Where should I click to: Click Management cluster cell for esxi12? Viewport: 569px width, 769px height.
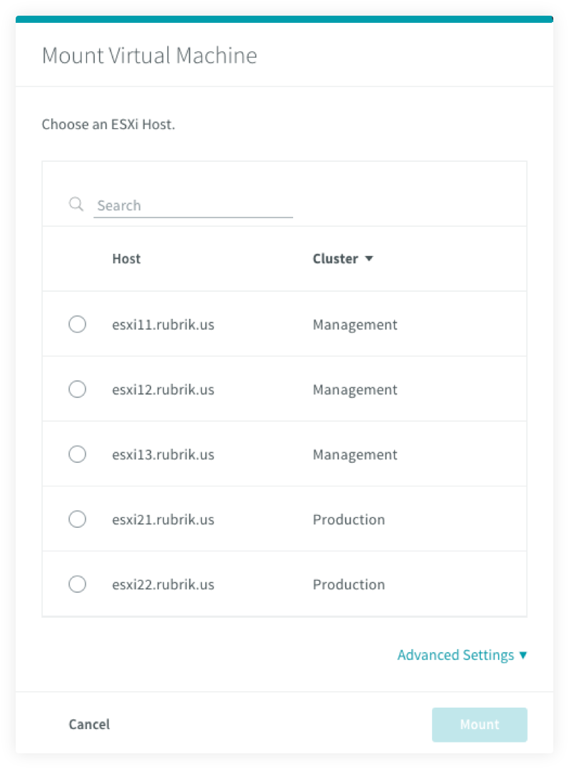pos(355,390)
